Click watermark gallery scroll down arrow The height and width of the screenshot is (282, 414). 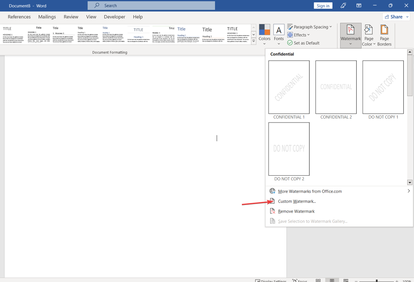point(410,182)
